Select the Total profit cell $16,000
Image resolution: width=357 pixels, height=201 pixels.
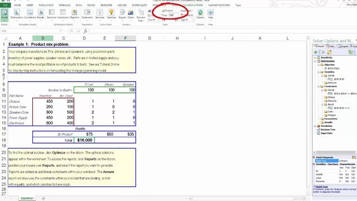pos(84,140)
